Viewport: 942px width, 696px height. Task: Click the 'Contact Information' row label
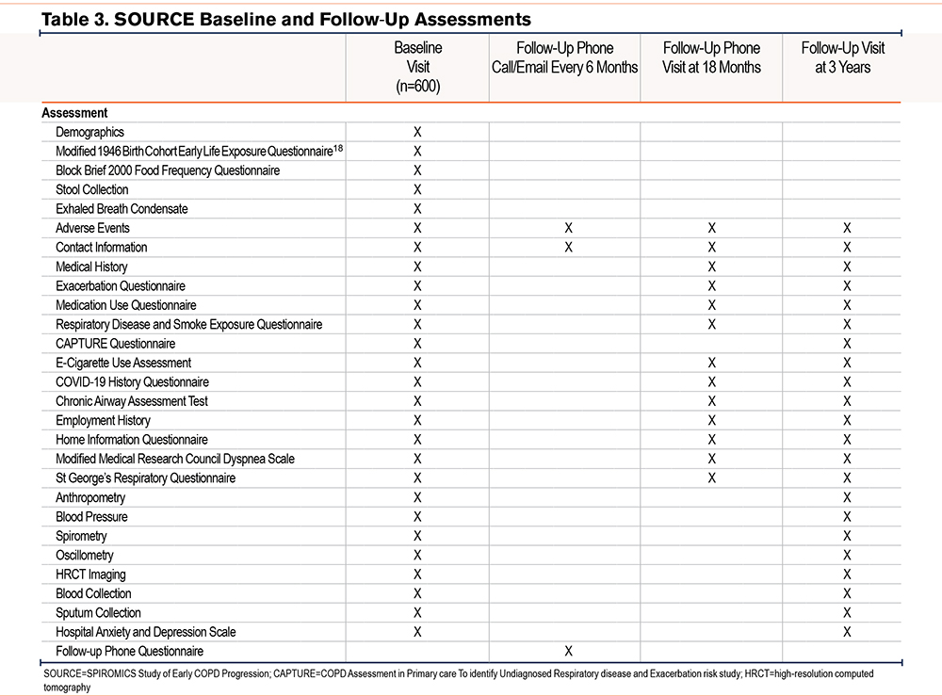click(x=101, y=248)
